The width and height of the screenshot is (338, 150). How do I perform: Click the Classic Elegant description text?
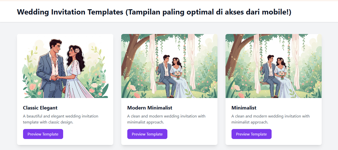(x=61, y=119)
